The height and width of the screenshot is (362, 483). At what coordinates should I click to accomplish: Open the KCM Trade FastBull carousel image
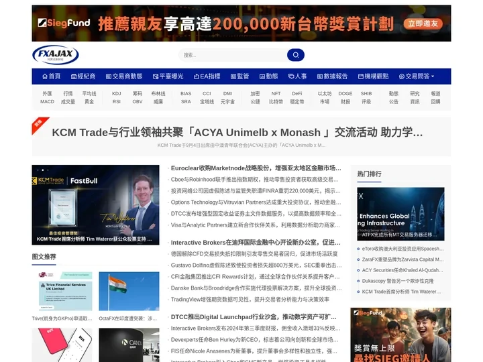tap(95, 205)
